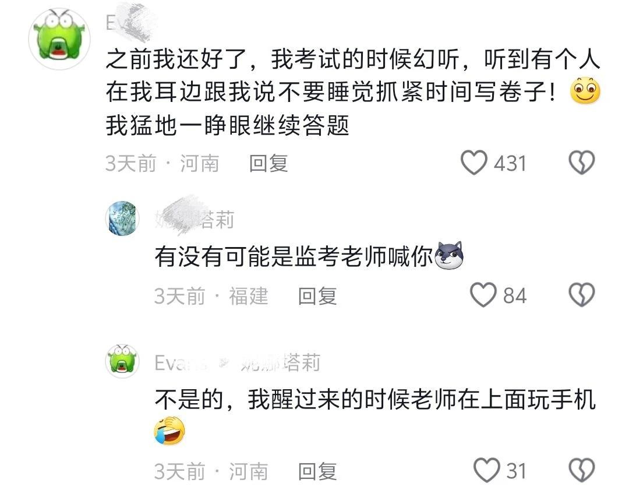The width and height of the screenshot is (629, 497).
Task: Tap the 84 like count
Action: (515, 296)
